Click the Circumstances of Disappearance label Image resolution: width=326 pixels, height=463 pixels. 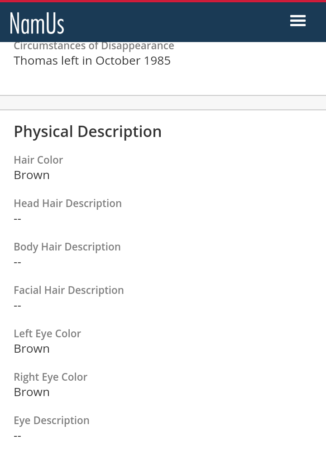pyautogui.click(x=94, y=46)
